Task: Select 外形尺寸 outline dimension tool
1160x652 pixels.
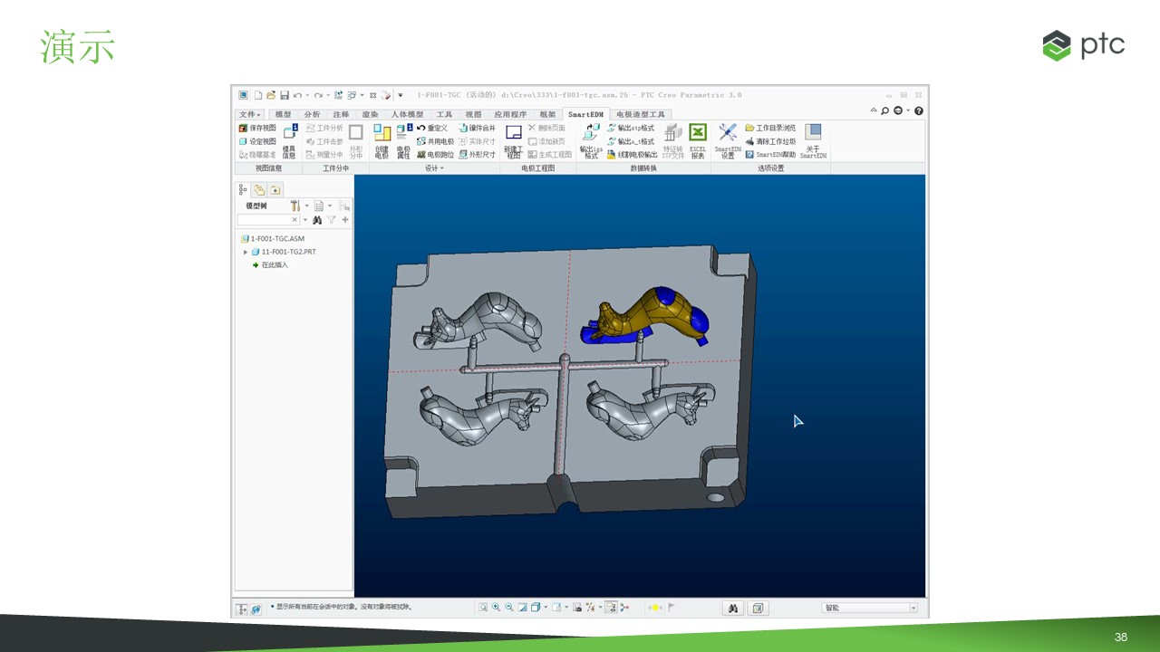Action: tap(477, 155)
